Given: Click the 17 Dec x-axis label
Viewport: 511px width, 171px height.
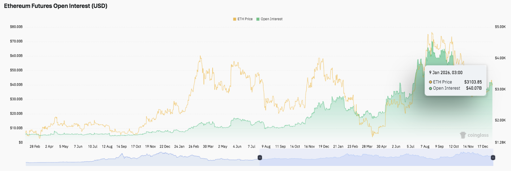Looking at the screenshot, I should click(483, 146).
